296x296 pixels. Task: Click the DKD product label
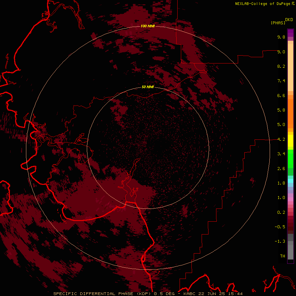pyautogui.click(x=289, y=19)
